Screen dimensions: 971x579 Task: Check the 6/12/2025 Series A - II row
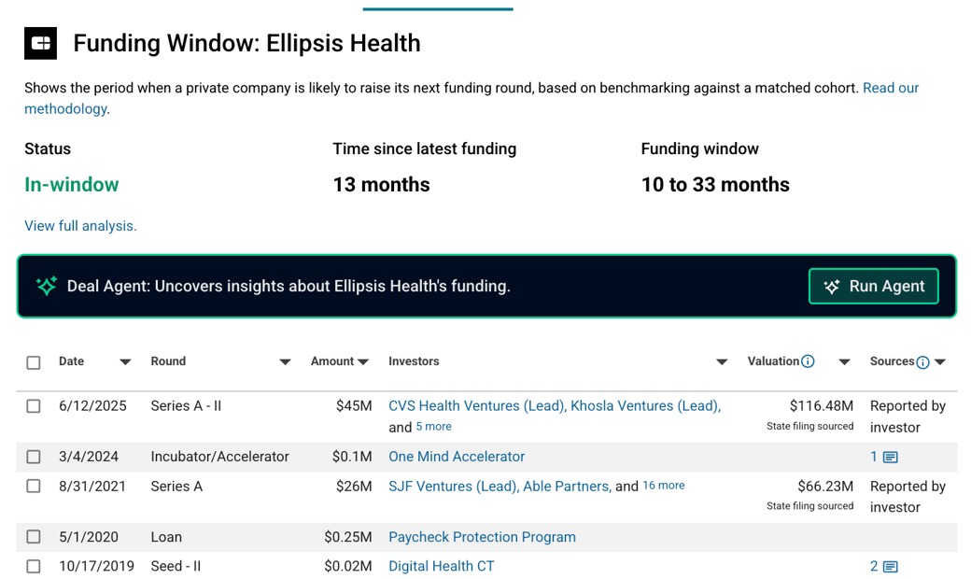(x=34, y=406)
